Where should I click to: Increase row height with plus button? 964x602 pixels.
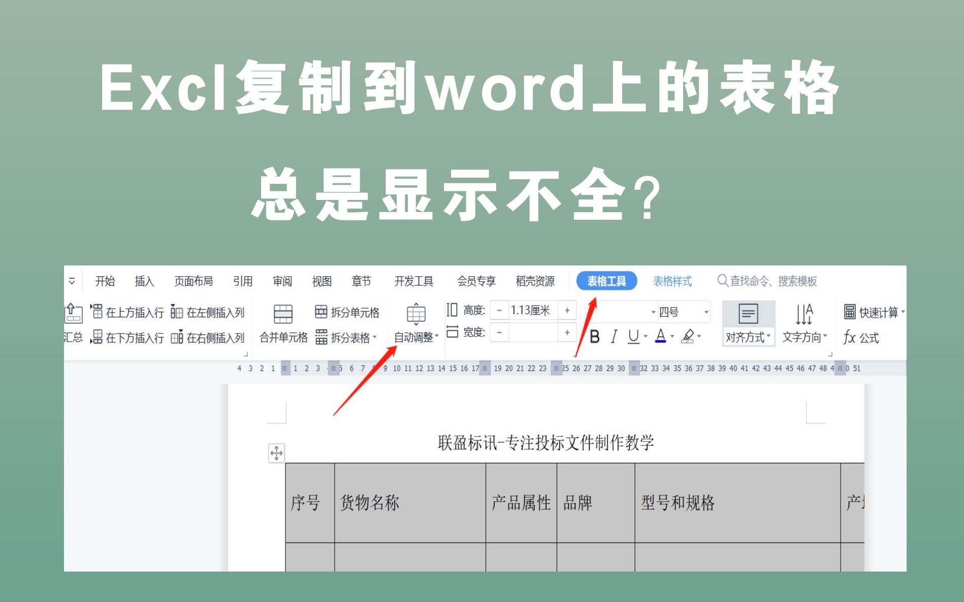point(567,310)
